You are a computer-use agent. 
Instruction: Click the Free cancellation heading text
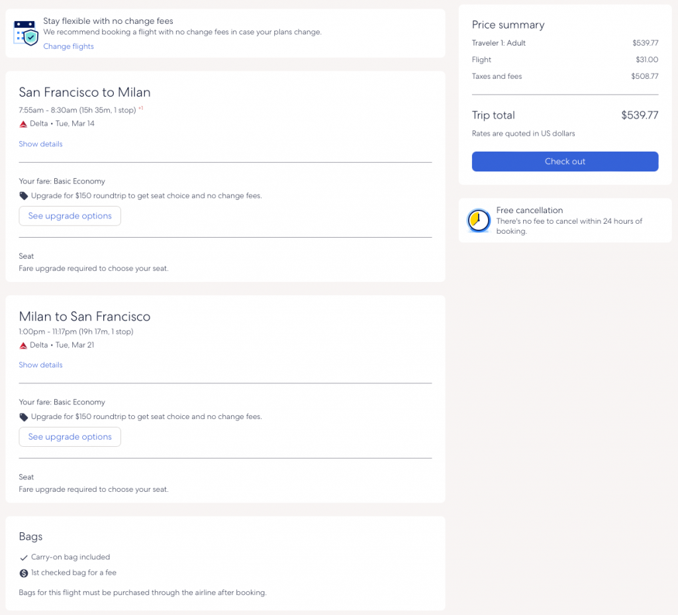pos(529,211)
